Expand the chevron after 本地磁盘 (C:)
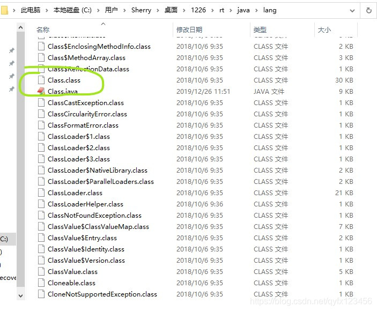 click(x=98, y=10)
